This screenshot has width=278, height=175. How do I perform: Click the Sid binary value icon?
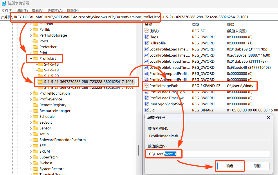point(146,110)
